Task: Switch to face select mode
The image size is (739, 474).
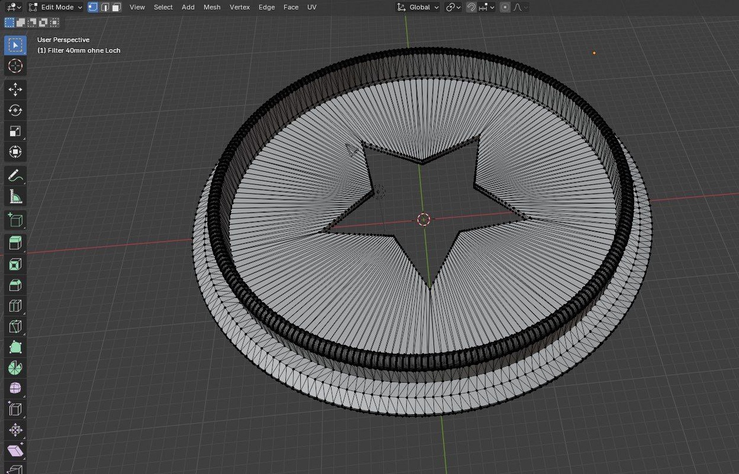Action: coord(116,7)
